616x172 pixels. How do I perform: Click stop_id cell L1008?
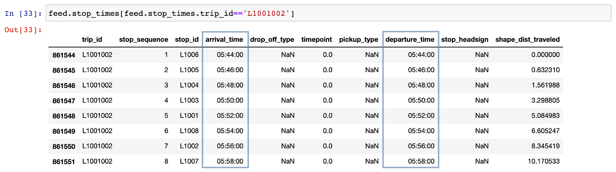[189, 131]
